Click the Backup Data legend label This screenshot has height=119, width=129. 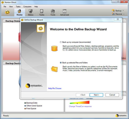point(32,103)
